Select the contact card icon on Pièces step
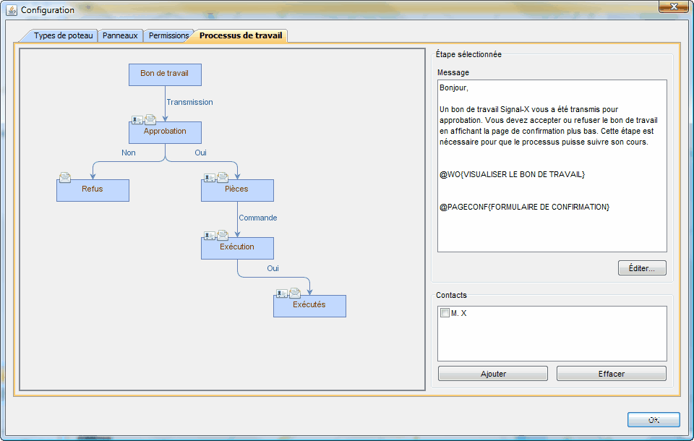The height and width of the screenshot is (441, 694). 210,177
